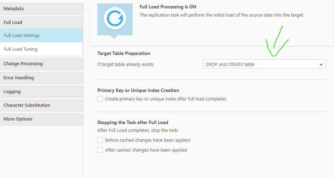Collapse the Full Load section header
334x178 pixels.
pos(41,22)
